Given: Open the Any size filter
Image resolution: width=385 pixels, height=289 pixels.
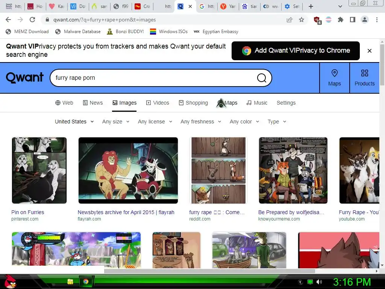Looking at the screenshot, I should point(116,122).
